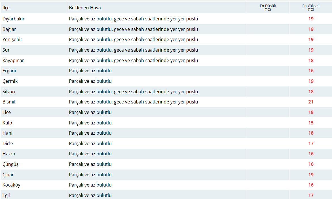The width and height of the screenshot is (332, 199).
Task: Click the En Düşük (°C) column header
Action: (x=268, y=8)
